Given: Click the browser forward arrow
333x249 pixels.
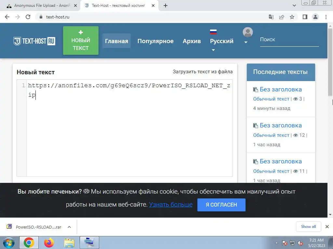Looking at the screenshot, I should point(18,17).
